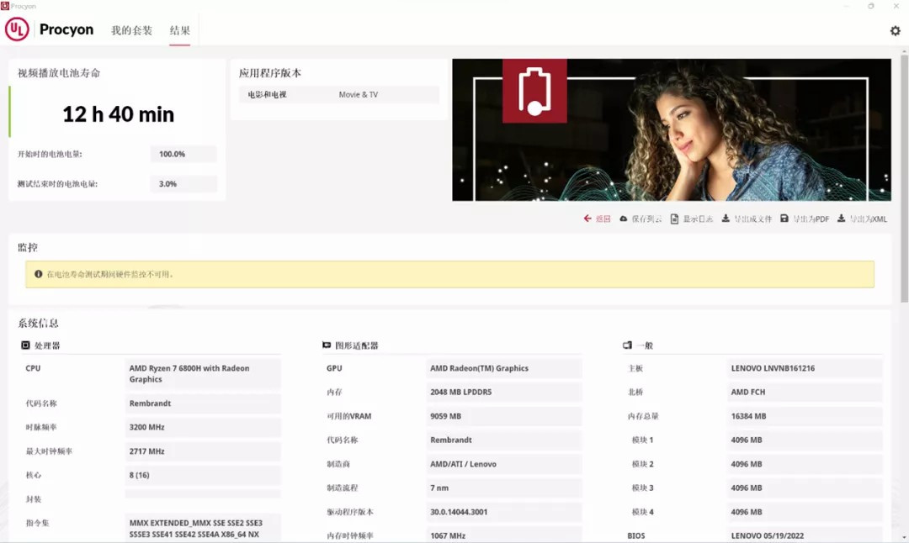Click the graphics adapter icon beside 图形适配器
The height and width of the screenshot is (543, 909).
pyautogui.click(x=327, y=345)
